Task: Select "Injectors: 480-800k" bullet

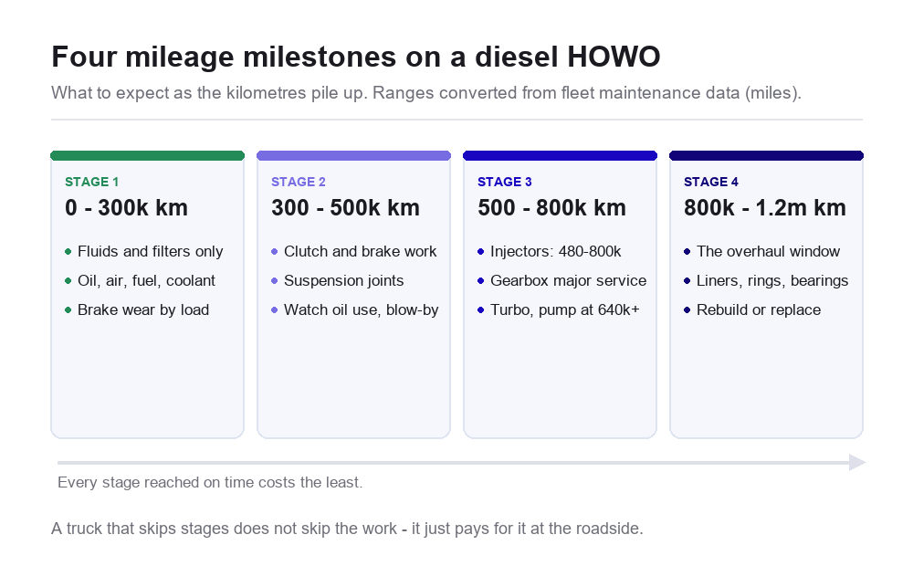Action: (x=550, y=252)
